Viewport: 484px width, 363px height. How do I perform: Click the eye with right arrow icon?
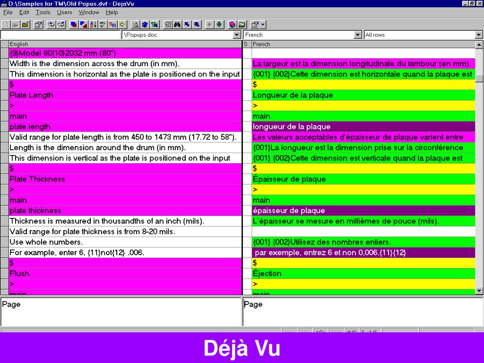click(61, 25)
